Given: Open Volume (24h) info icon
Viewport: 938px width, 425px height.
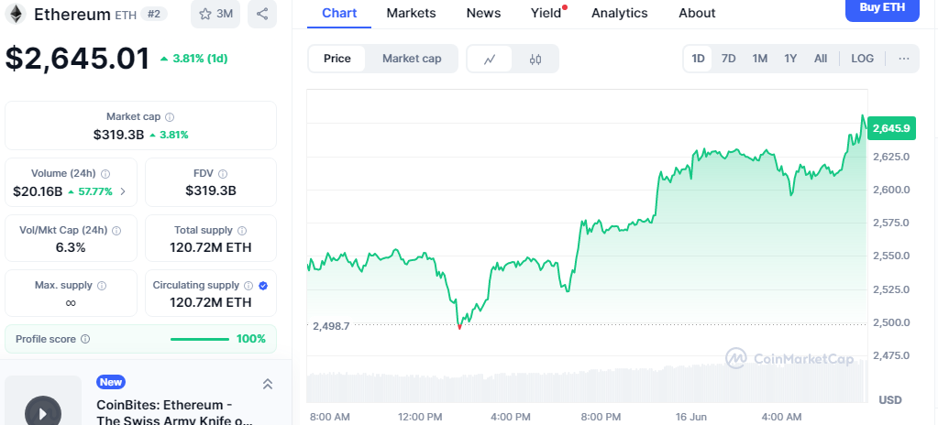Looking at the screenshot, I should 105,174.
